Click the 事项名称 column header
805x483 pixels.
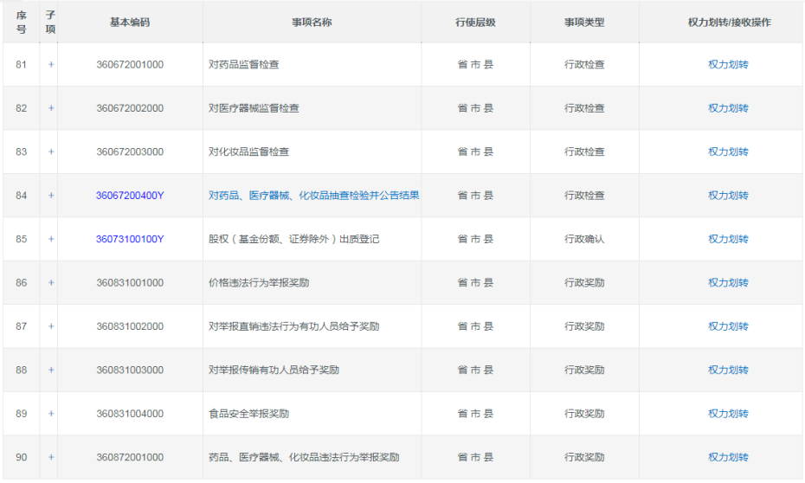(312, 23)
